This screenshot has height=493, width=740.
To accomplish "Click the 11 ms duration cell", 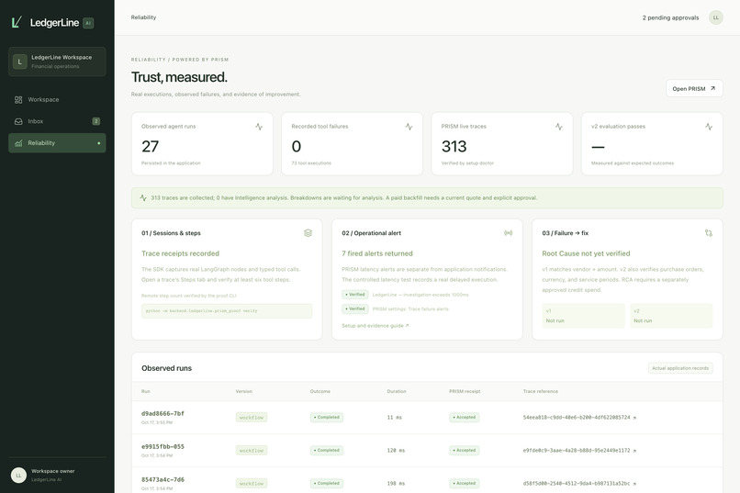I will click(x=394, y=418).
